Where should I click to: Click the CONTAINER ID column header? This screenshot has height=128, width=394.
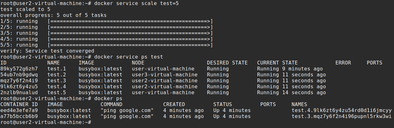(19, 105)
